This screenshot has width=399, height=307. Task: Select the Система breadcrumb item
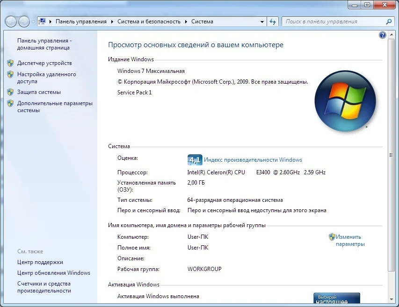click(x=202, y=21)
